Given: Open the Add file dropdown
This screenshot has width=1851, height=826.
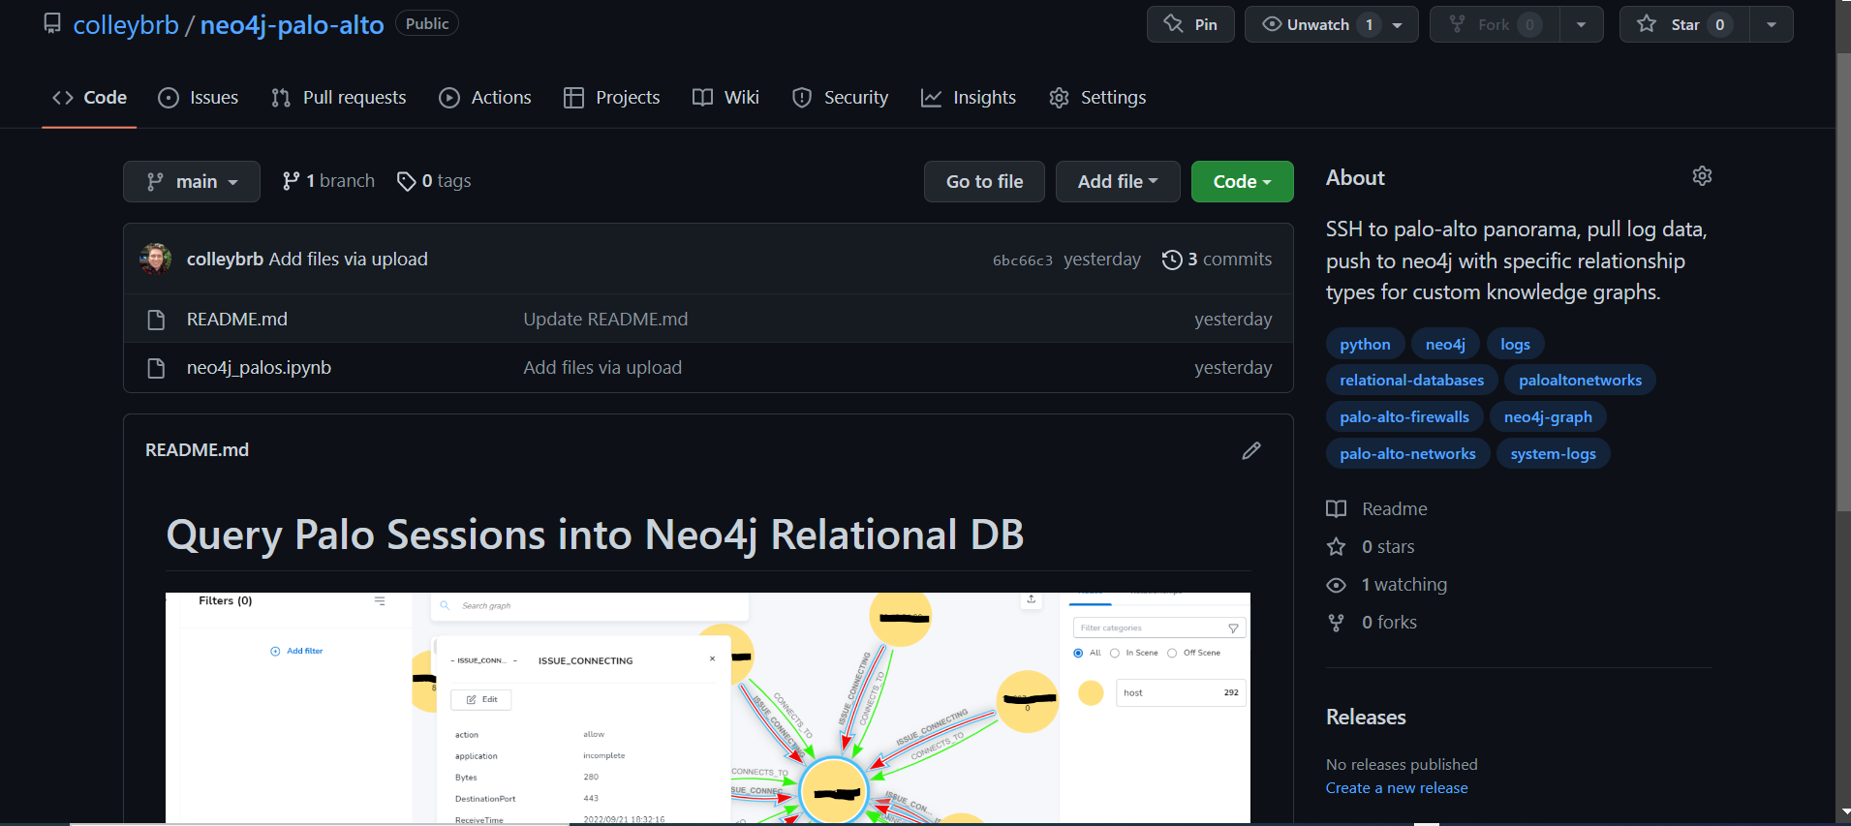Looking at the screenshot, I should click(1118, 181).
